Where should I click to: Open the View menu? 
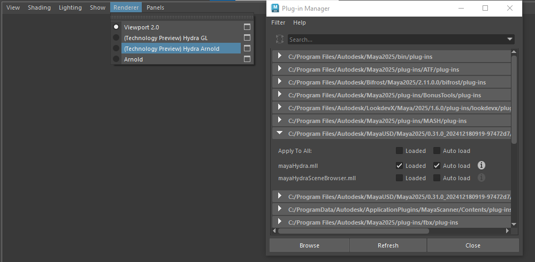(x=13, y=7)
